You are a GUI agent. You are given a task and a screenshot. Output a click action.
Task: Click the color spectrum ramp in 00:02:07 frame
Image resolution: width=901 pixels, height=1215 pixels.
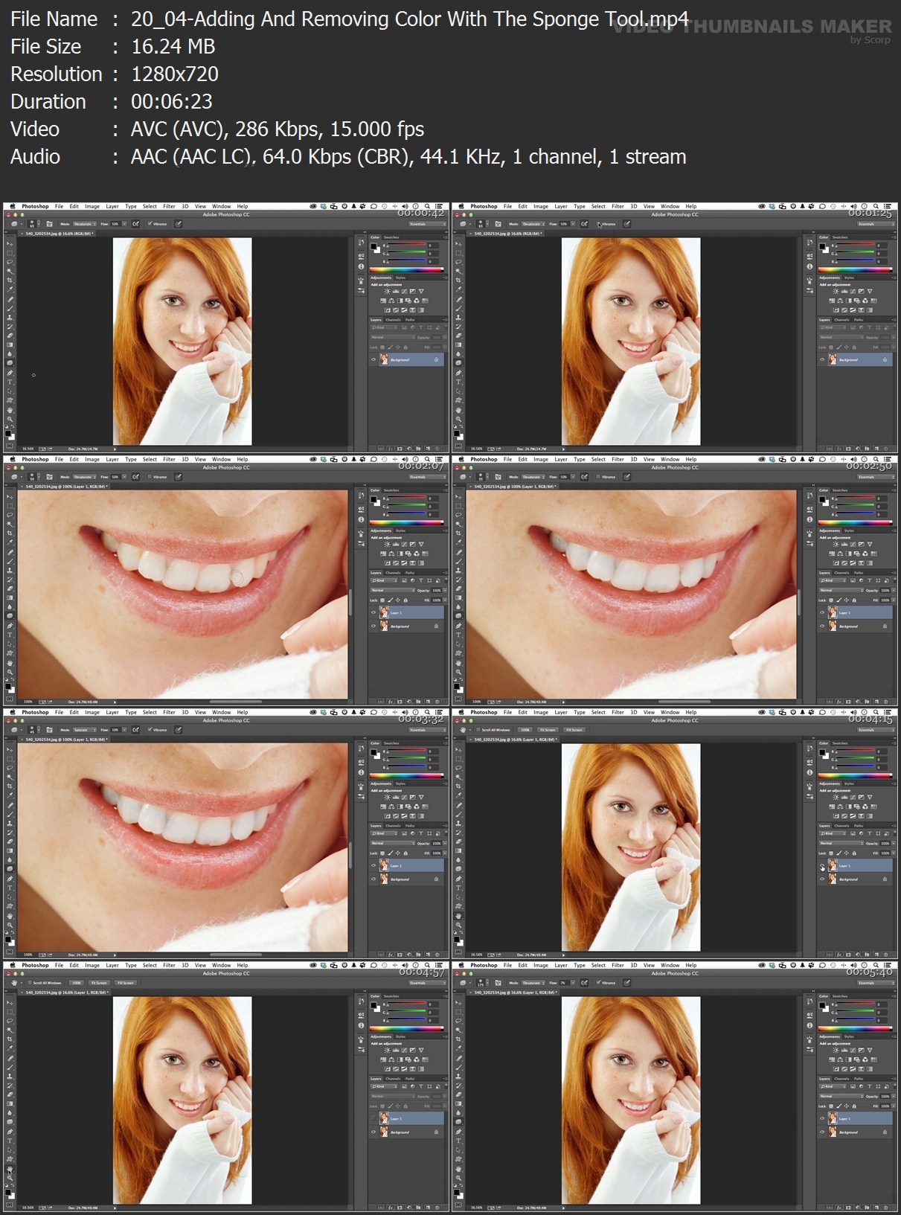(406, 523)
